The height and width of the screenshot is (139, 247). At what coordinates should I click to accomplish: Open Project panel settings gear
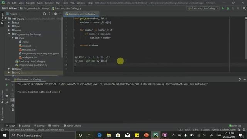coord(56,14)
